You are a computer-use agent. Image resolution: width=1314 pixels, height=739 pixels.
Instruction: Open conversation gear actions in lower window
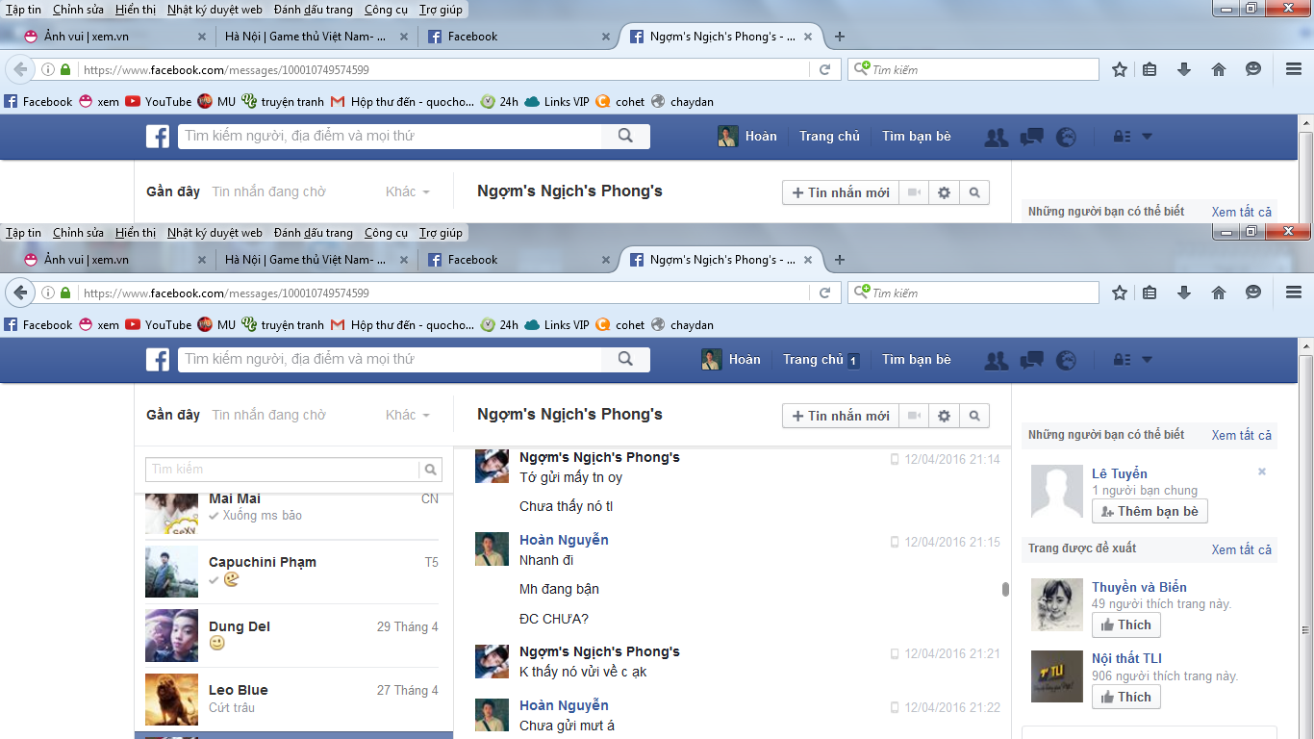pyautogui.click(x=944, y=416)
